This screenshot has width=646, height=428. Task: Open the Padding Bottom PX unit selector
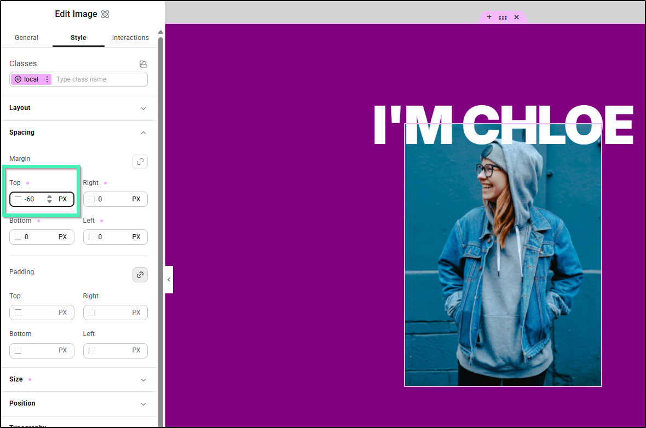pos(62,351)
